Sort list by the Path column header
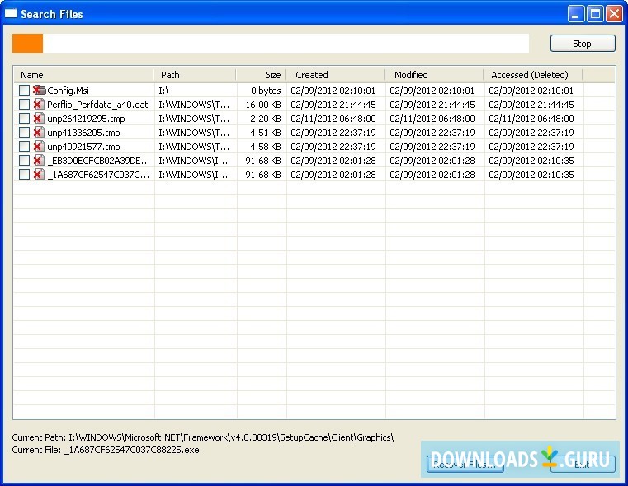This screenshot has width=628, height=486. pyautogui.click(x=195, y=75)
